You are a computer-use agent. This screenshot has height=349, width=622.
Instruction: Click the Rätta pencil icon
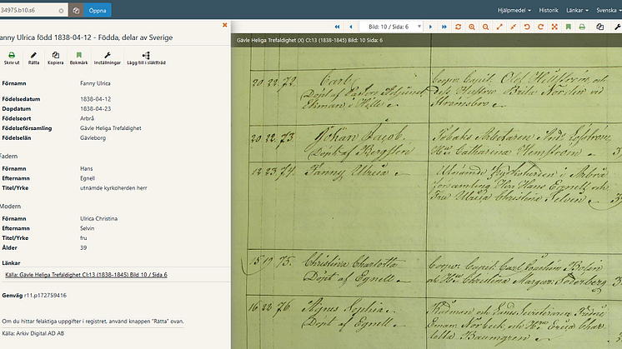point(33,57)
